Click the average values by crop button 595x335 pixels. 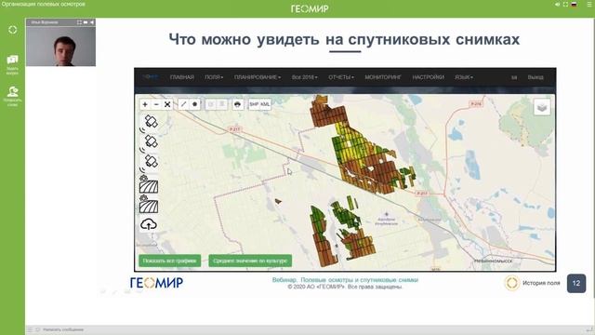click(250, 261)
